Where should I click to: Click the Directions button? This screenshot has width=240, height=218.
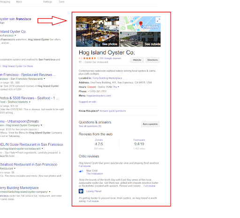[x=152, y=60]
